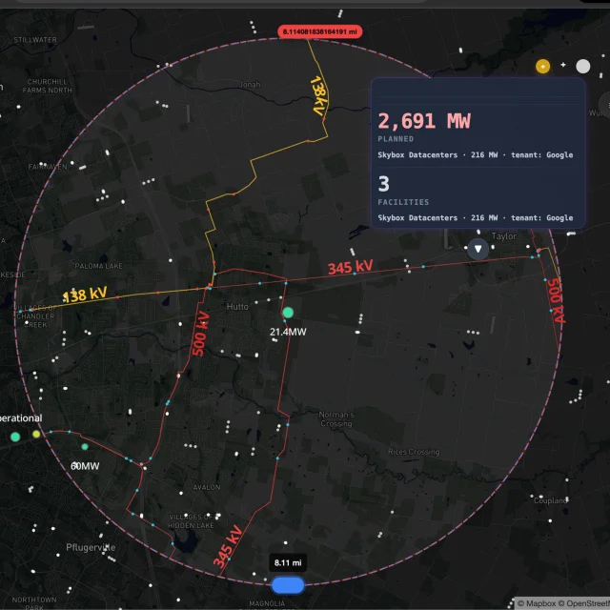Image resolution: width=610 pixels, height=610 pixels.
Task: Click the PLANNED heading in info panel
Action: (396, 139)
